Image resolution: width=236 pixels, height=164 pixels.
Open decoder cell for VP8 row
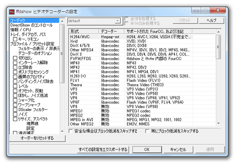point(112,107)
